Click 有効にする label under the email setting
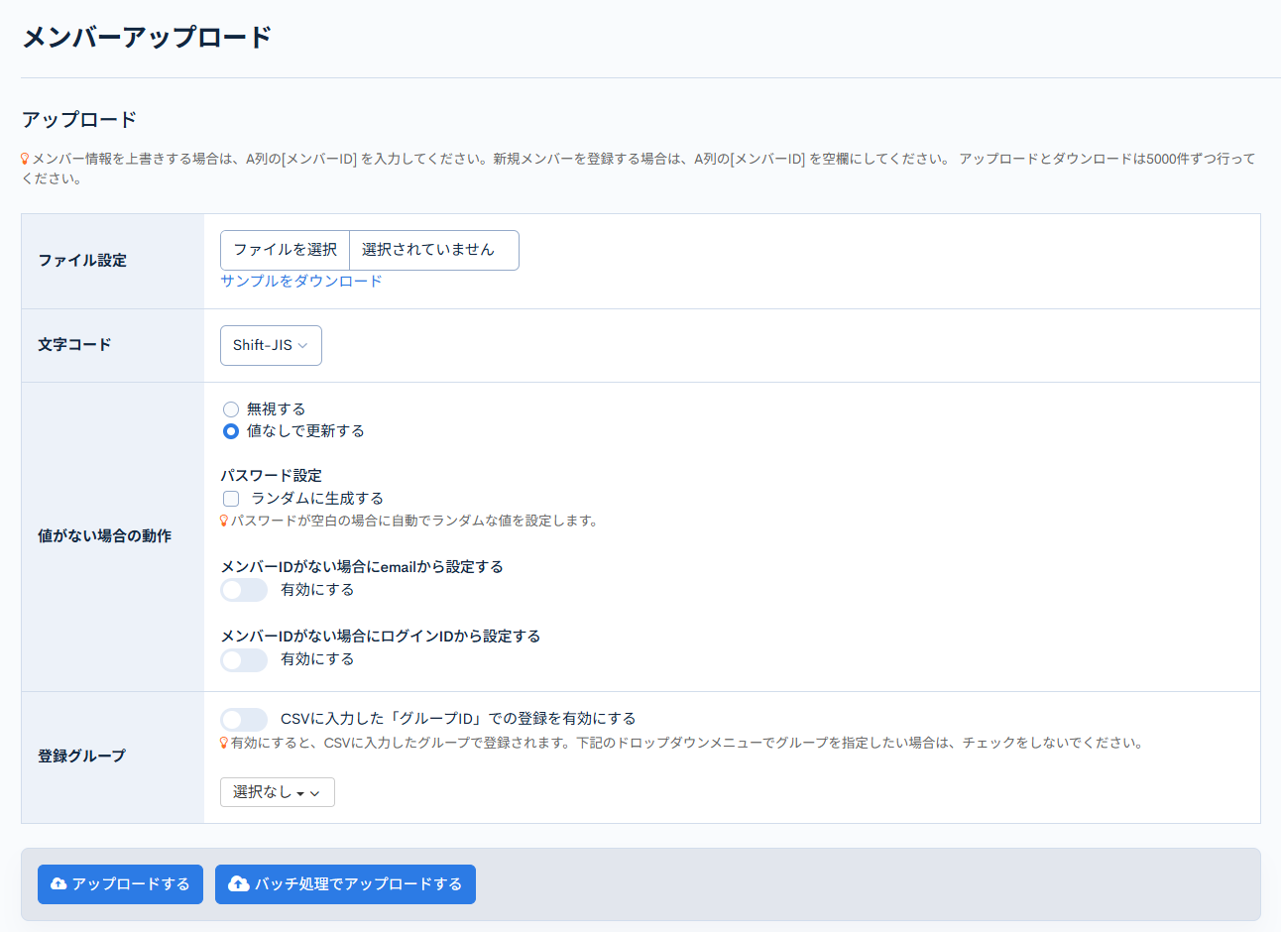This screenshot has width=1281, height=932. pos(317,590)
